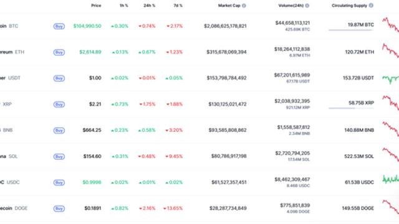This screenshot has height=224, width=399.
Task: Click the BTC circulating supply progress bar
Action: [351, 30]
